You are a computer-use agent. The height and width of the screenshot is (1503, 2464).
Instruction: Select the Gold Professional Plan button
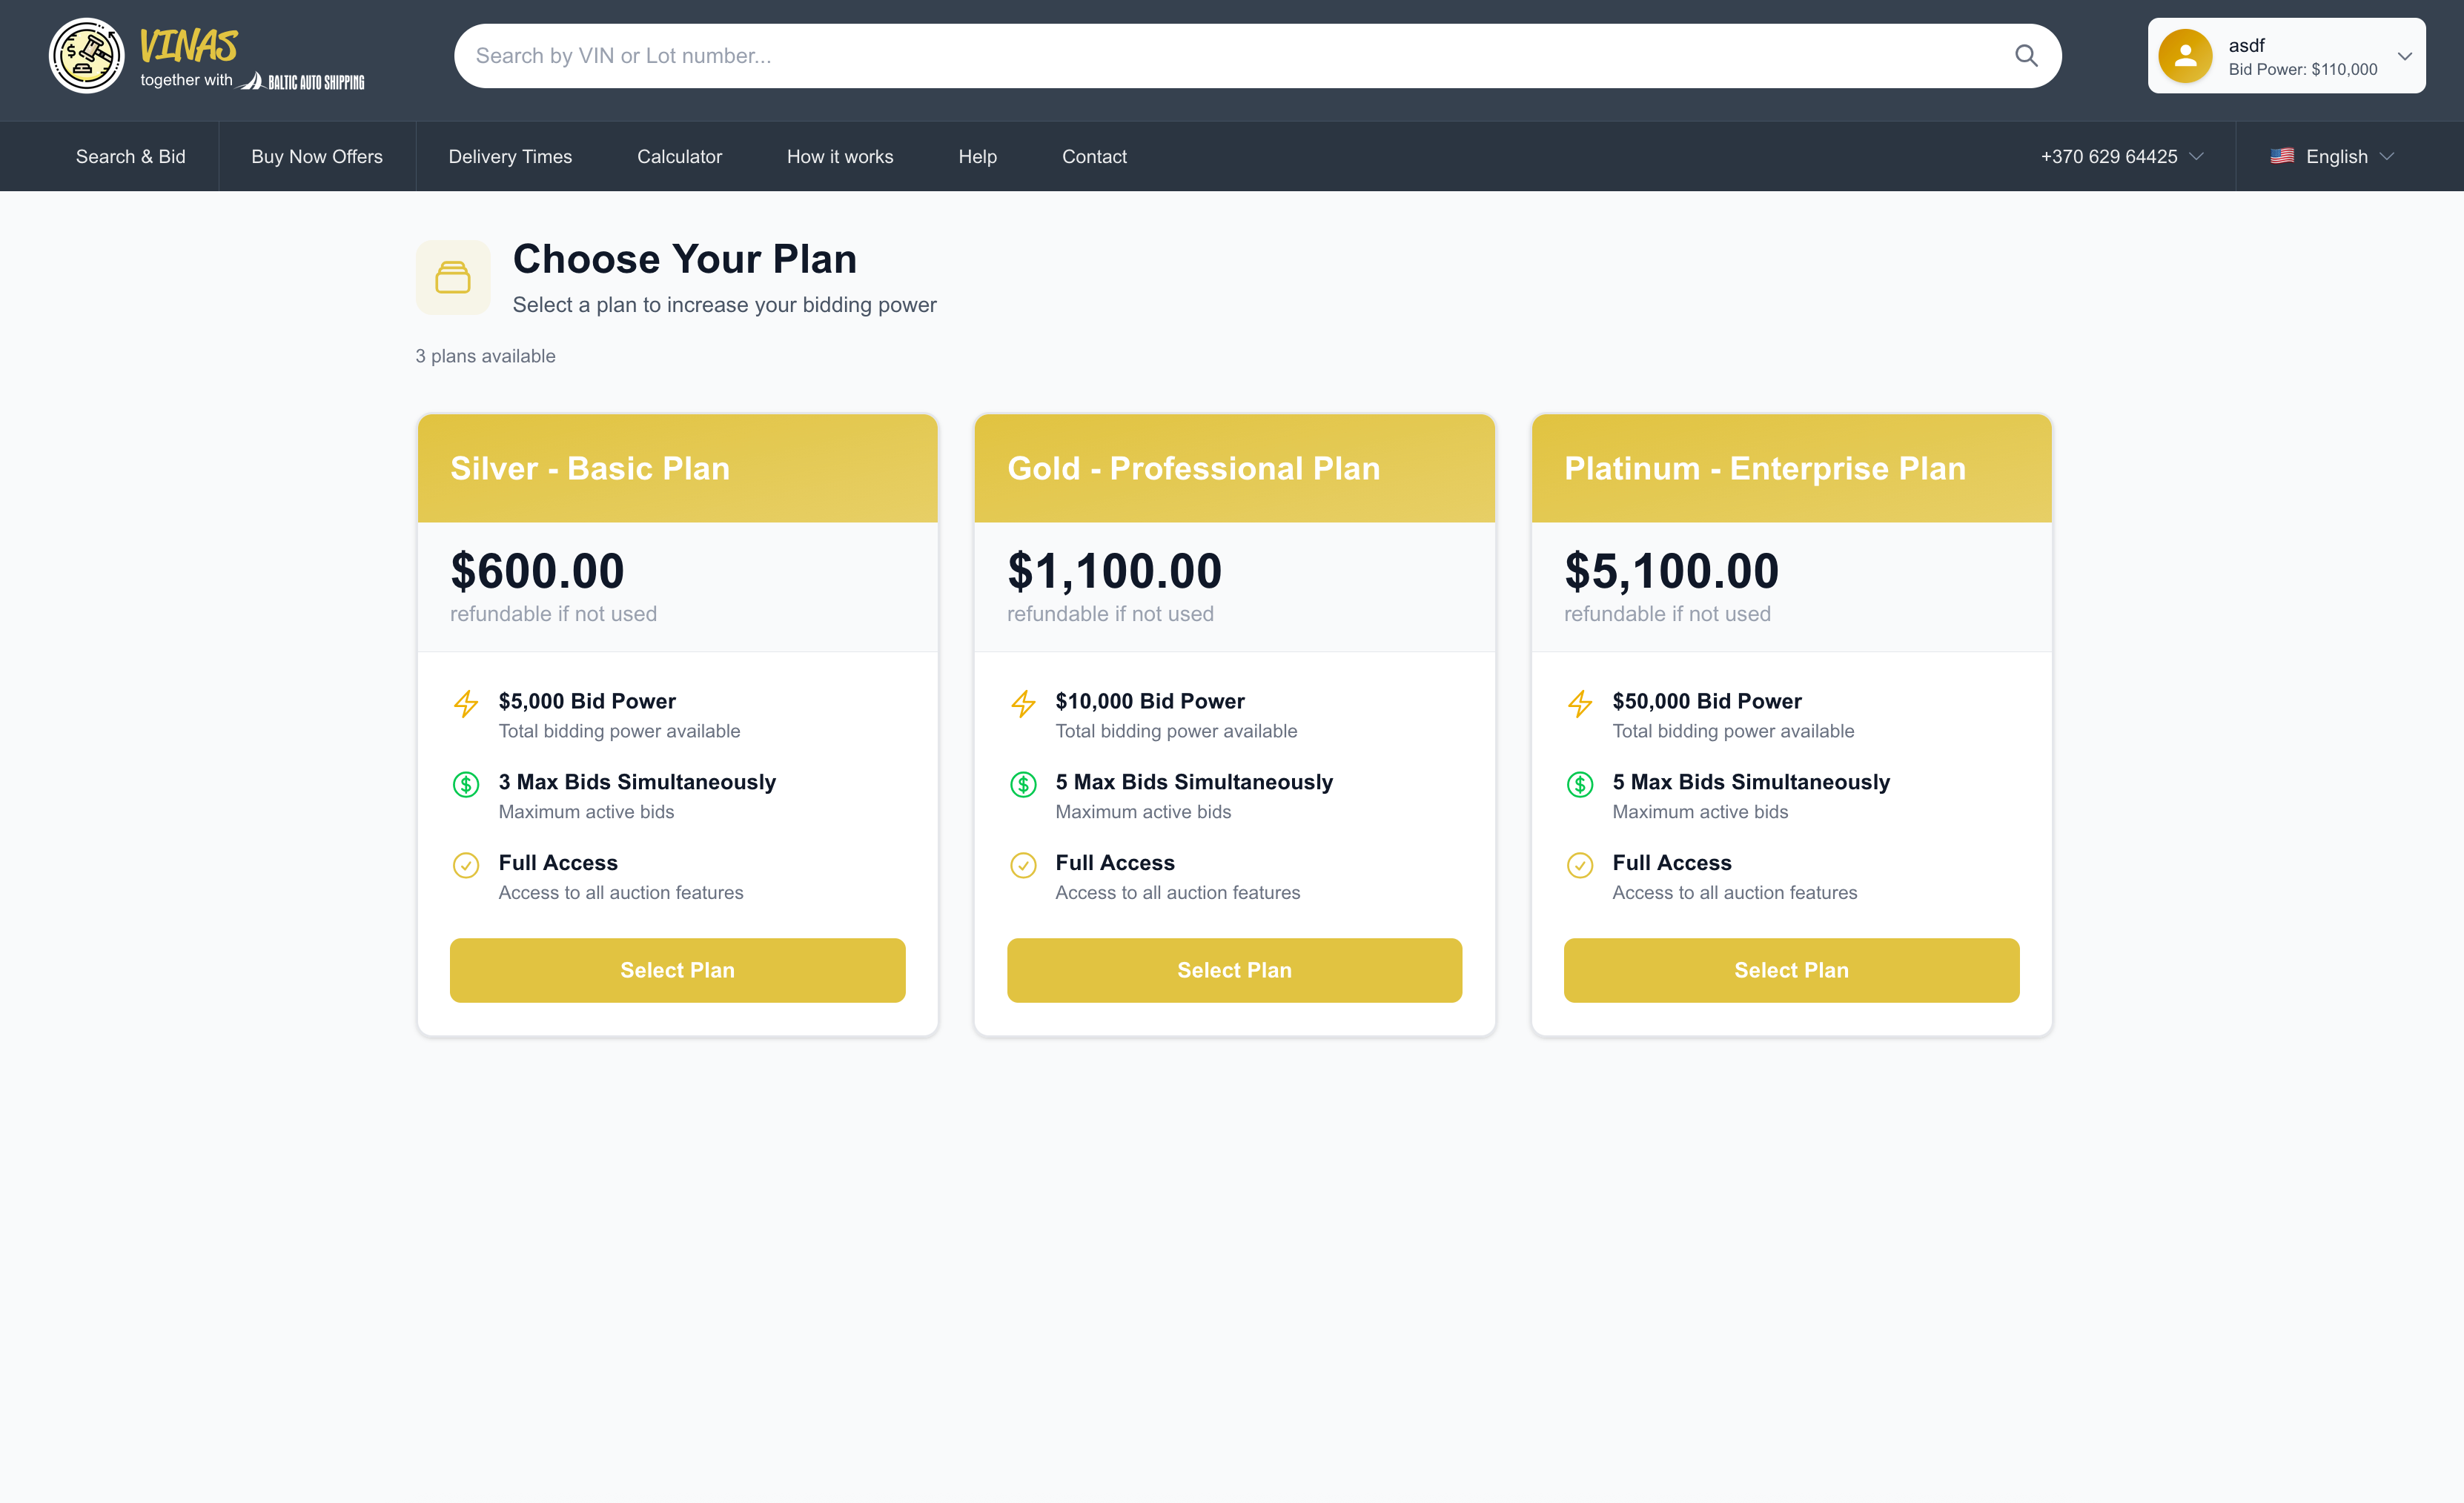point(1234,970)
